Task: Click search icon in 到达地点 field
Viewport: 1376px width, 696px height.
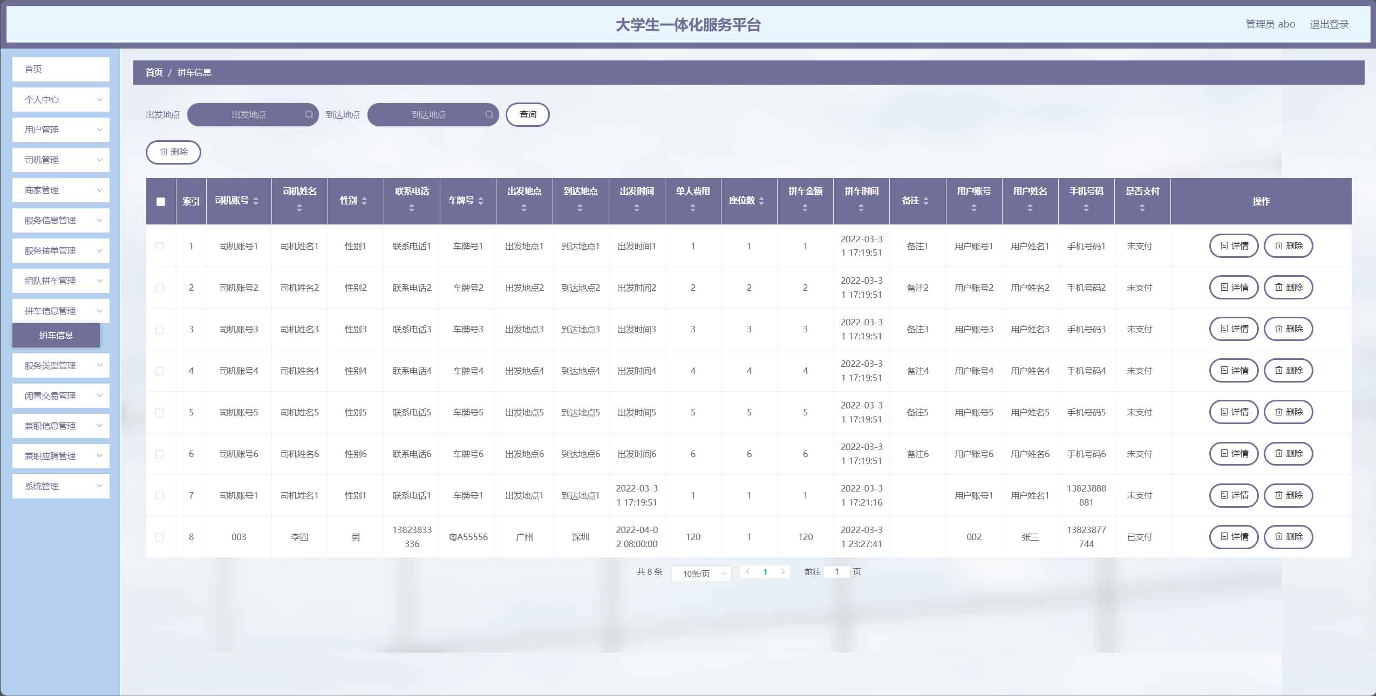Action: 489,114
